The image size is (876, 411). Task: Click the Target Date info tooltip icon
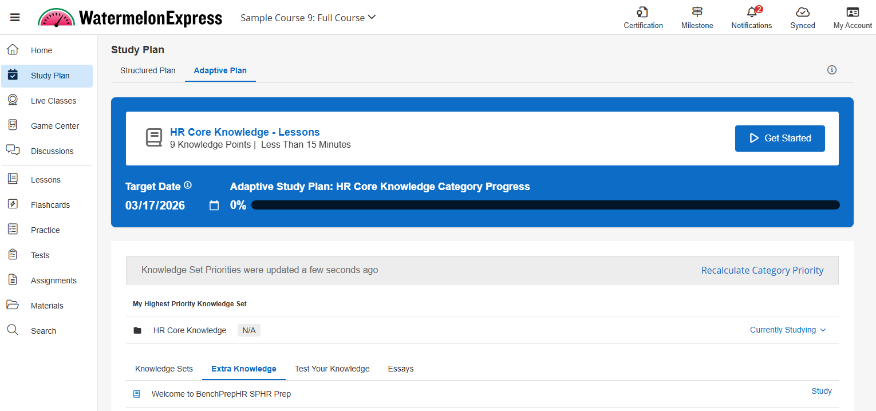click(x=188, y=185)
